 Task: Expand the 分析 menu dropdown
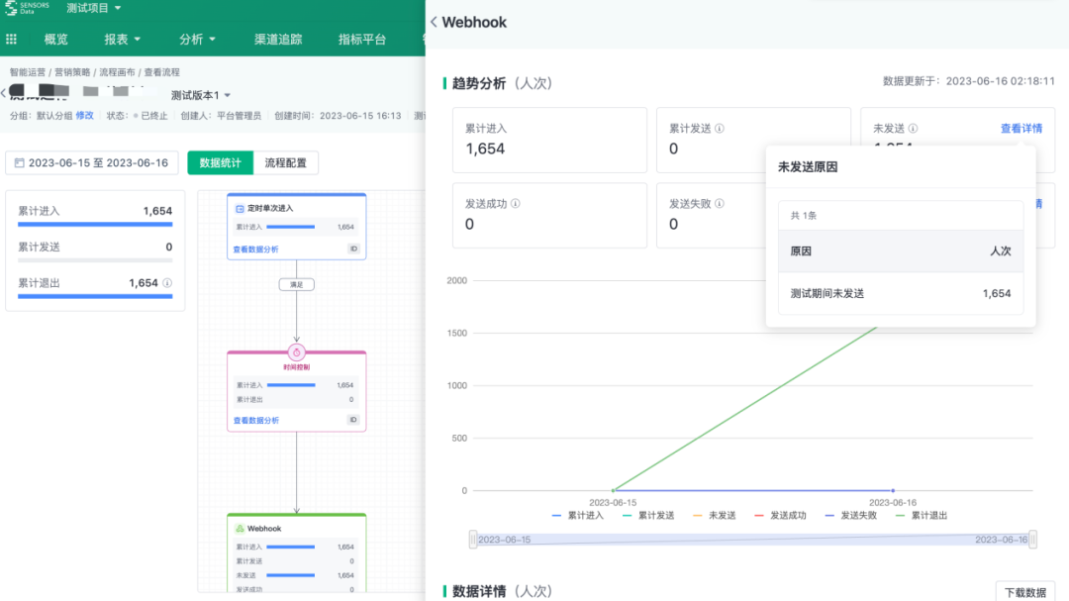197,40
